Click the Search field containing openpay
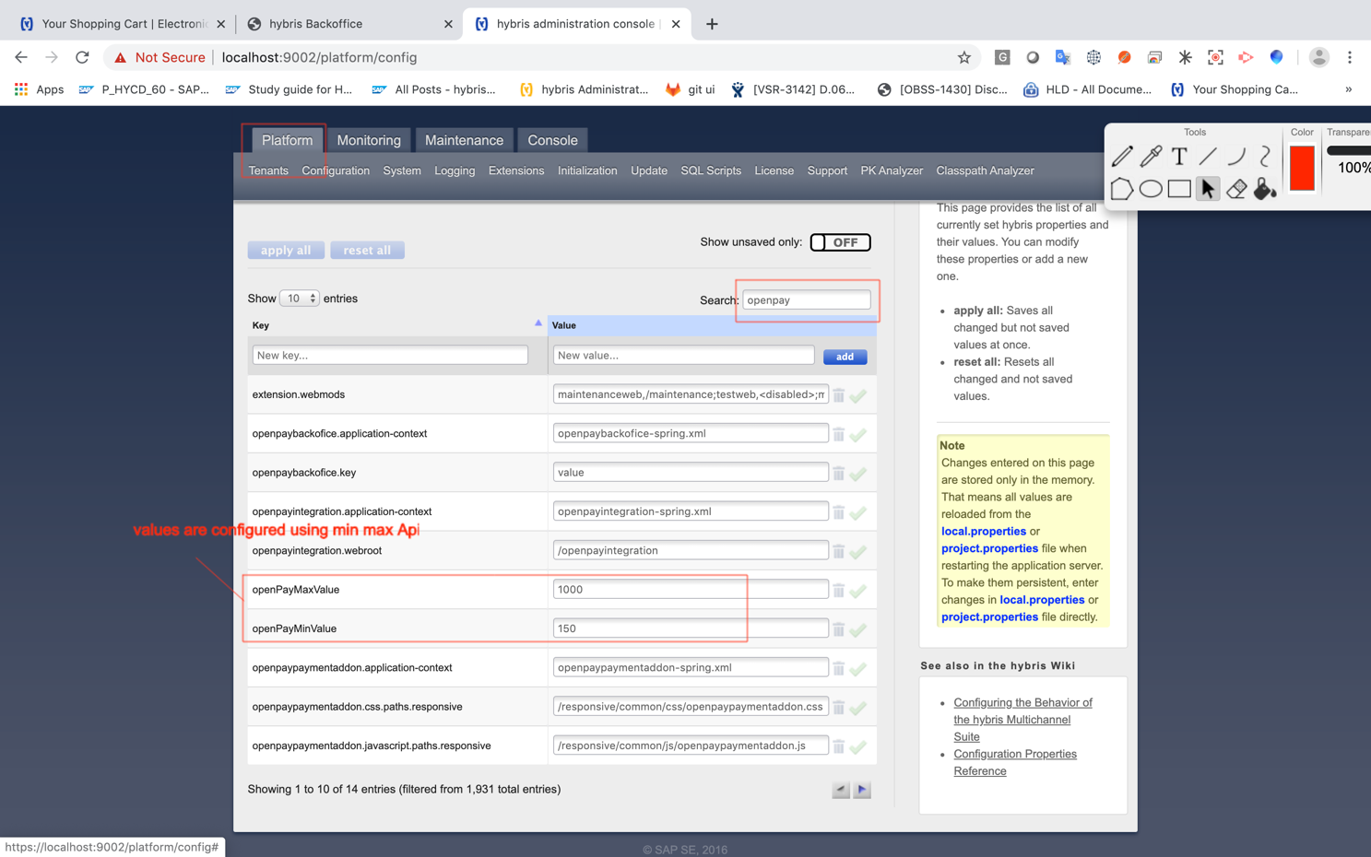 tap(806, 300)
